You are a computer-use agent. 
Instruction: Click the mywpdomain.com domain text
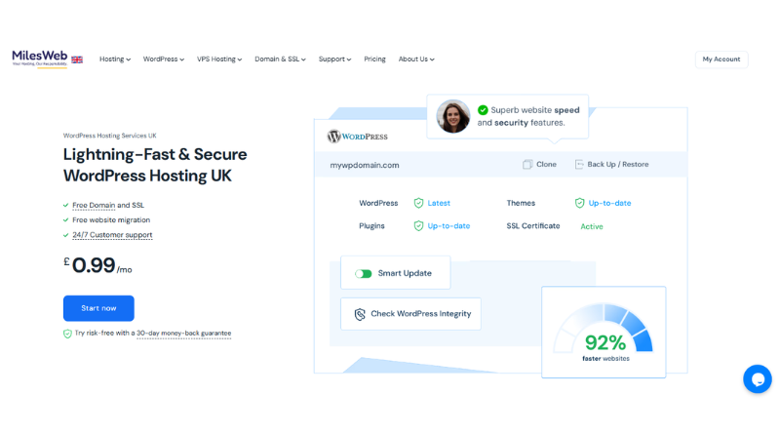(x=365, y=165)
